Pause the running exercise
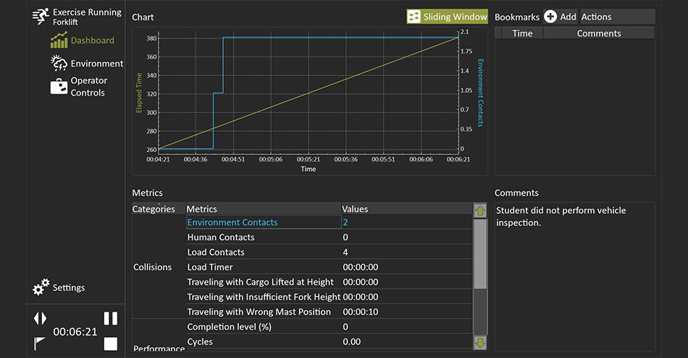The width and height of the screenshot is (688, 358). (111, 318)
